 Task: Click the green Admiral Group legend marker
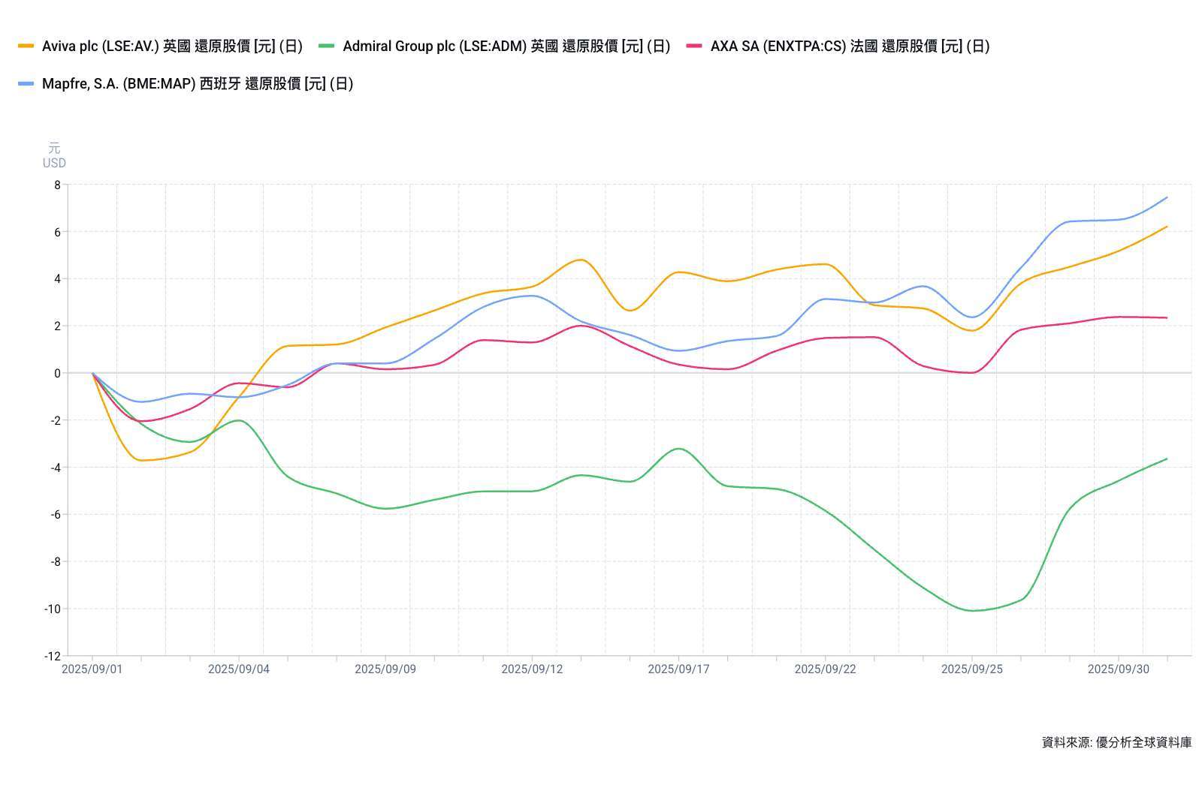point(326,47)
